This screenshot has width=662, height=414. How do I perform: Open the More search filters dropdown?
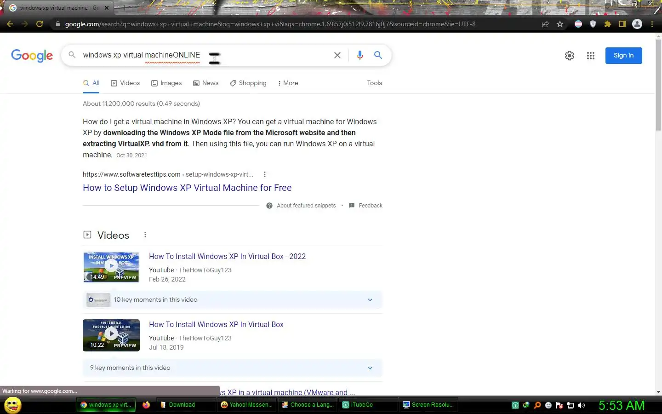288,83
